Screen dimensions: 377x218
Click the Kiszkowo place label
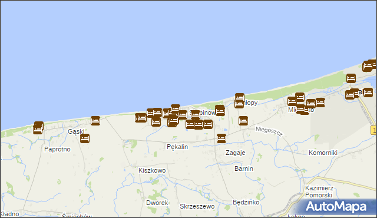point(152,170)
